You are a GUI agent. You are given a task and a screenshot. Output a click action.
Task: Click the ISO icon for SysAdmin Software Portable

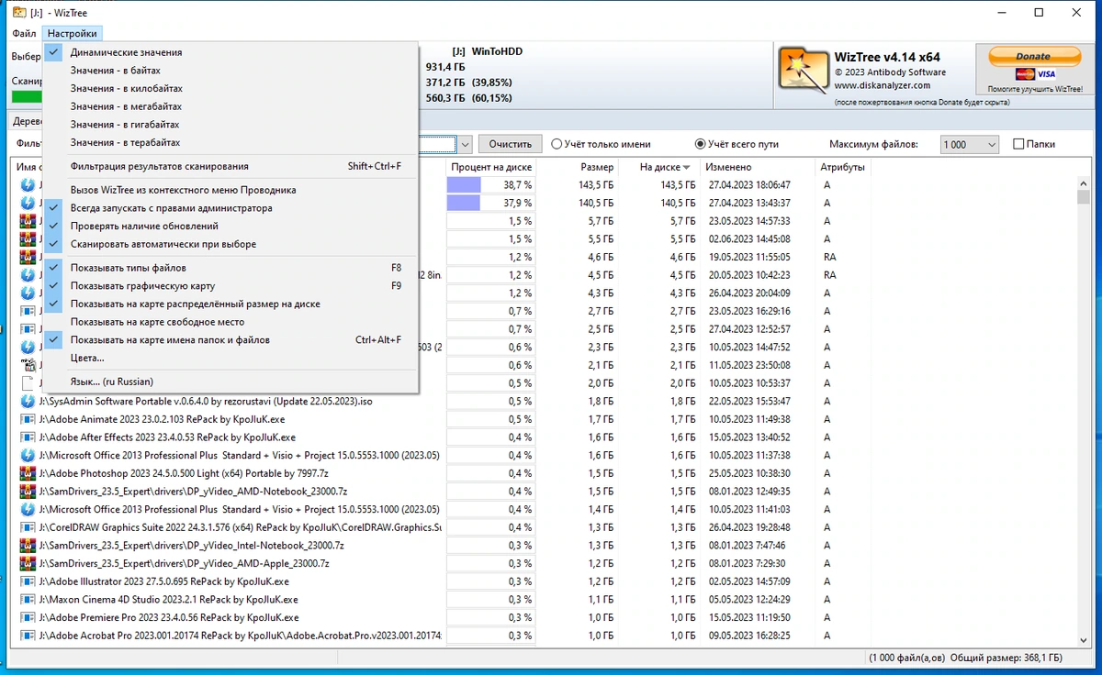(x=28, y=402)
